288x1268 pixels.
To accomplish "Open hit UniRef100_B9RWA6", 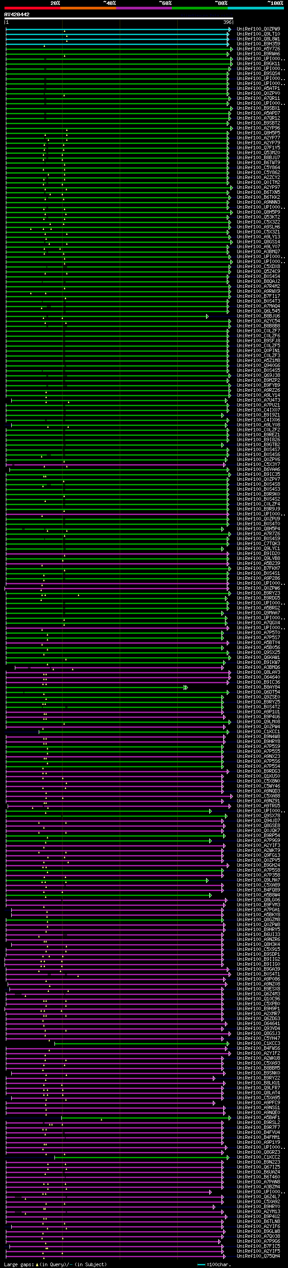I will (258, 54).
